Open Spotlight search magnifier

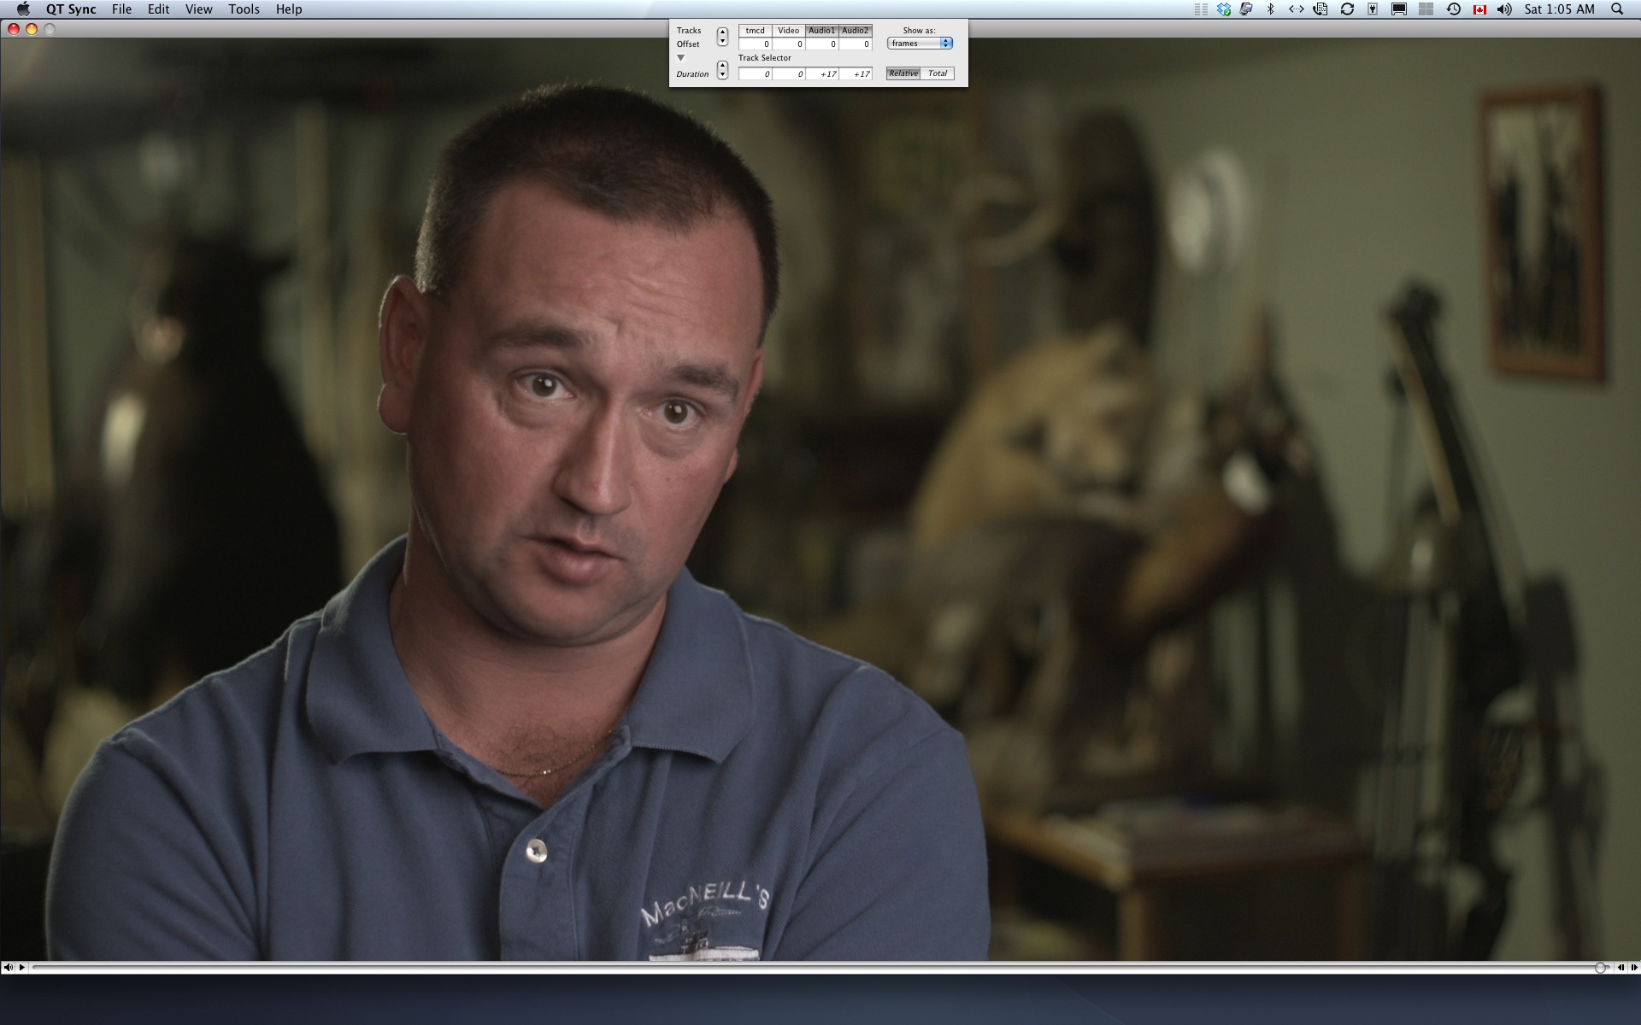pyautogui.click(x=1616, y=9)
